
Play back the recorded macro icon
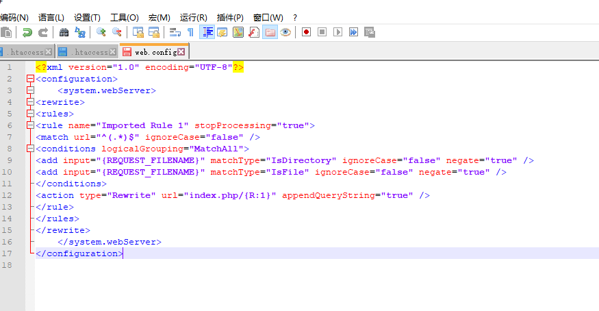pos(337,32)
